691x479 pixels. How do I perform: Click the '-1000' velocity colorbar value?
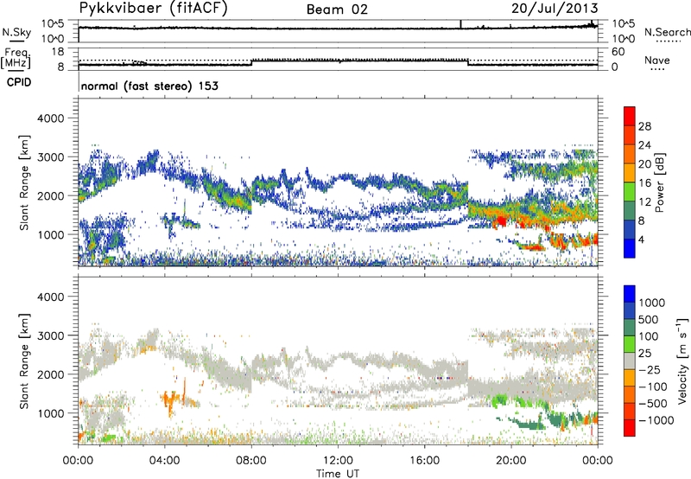pos(656,420)
